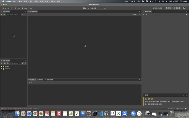Select the Rotate transform tool
Viewport: 189px width, 118px height.
tap(6, 8)
